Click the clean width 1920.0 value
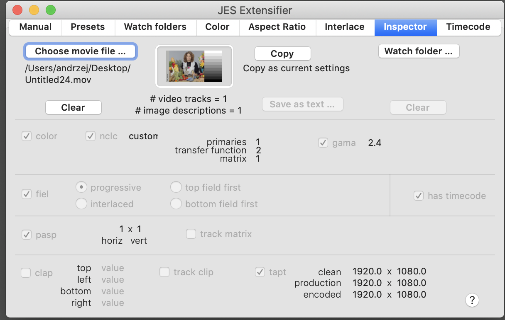The height and width of the screenshot is (320, 505). 367,272
